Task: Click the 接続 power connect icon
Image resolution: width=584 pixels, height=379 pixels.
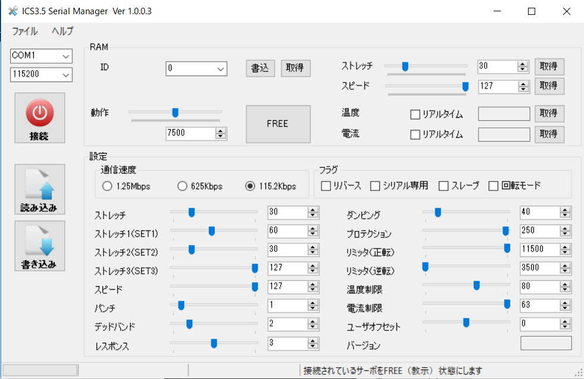Action: [39, 112]
